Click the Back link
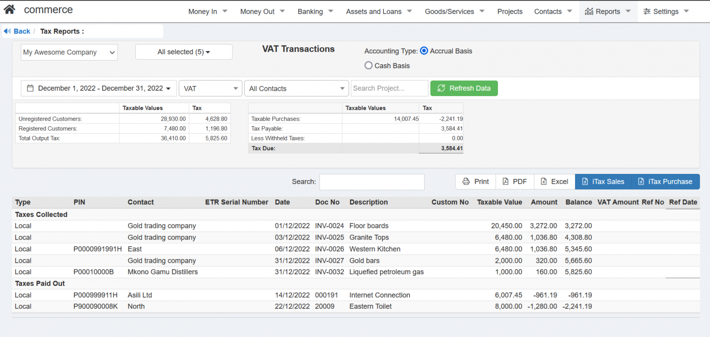 22,31
